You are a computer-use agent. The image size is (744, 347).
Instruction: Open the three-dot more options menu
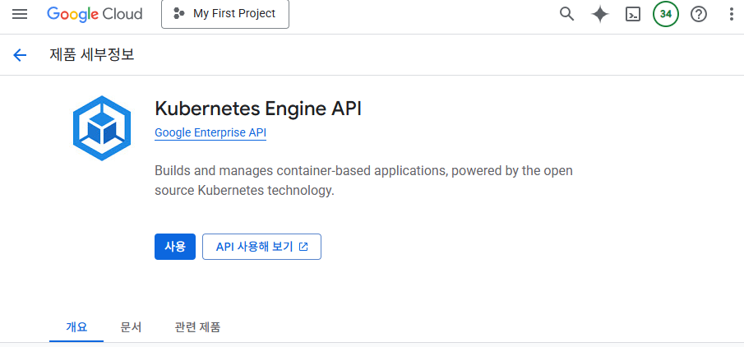pos(731,14)
